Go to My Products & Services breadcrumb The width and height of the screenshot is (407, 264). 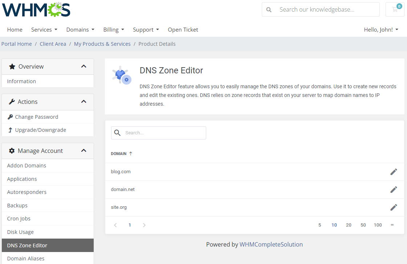102,44
